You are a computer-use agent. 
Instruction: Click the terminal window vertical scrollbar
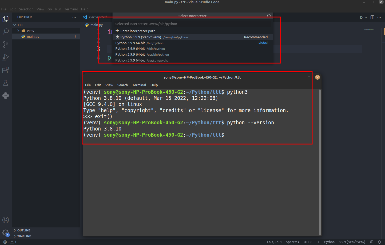320,162
